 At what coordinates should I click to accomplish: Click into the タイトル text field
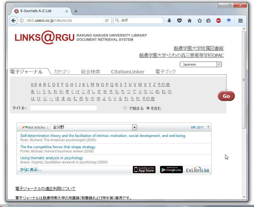tap(63, 108)
